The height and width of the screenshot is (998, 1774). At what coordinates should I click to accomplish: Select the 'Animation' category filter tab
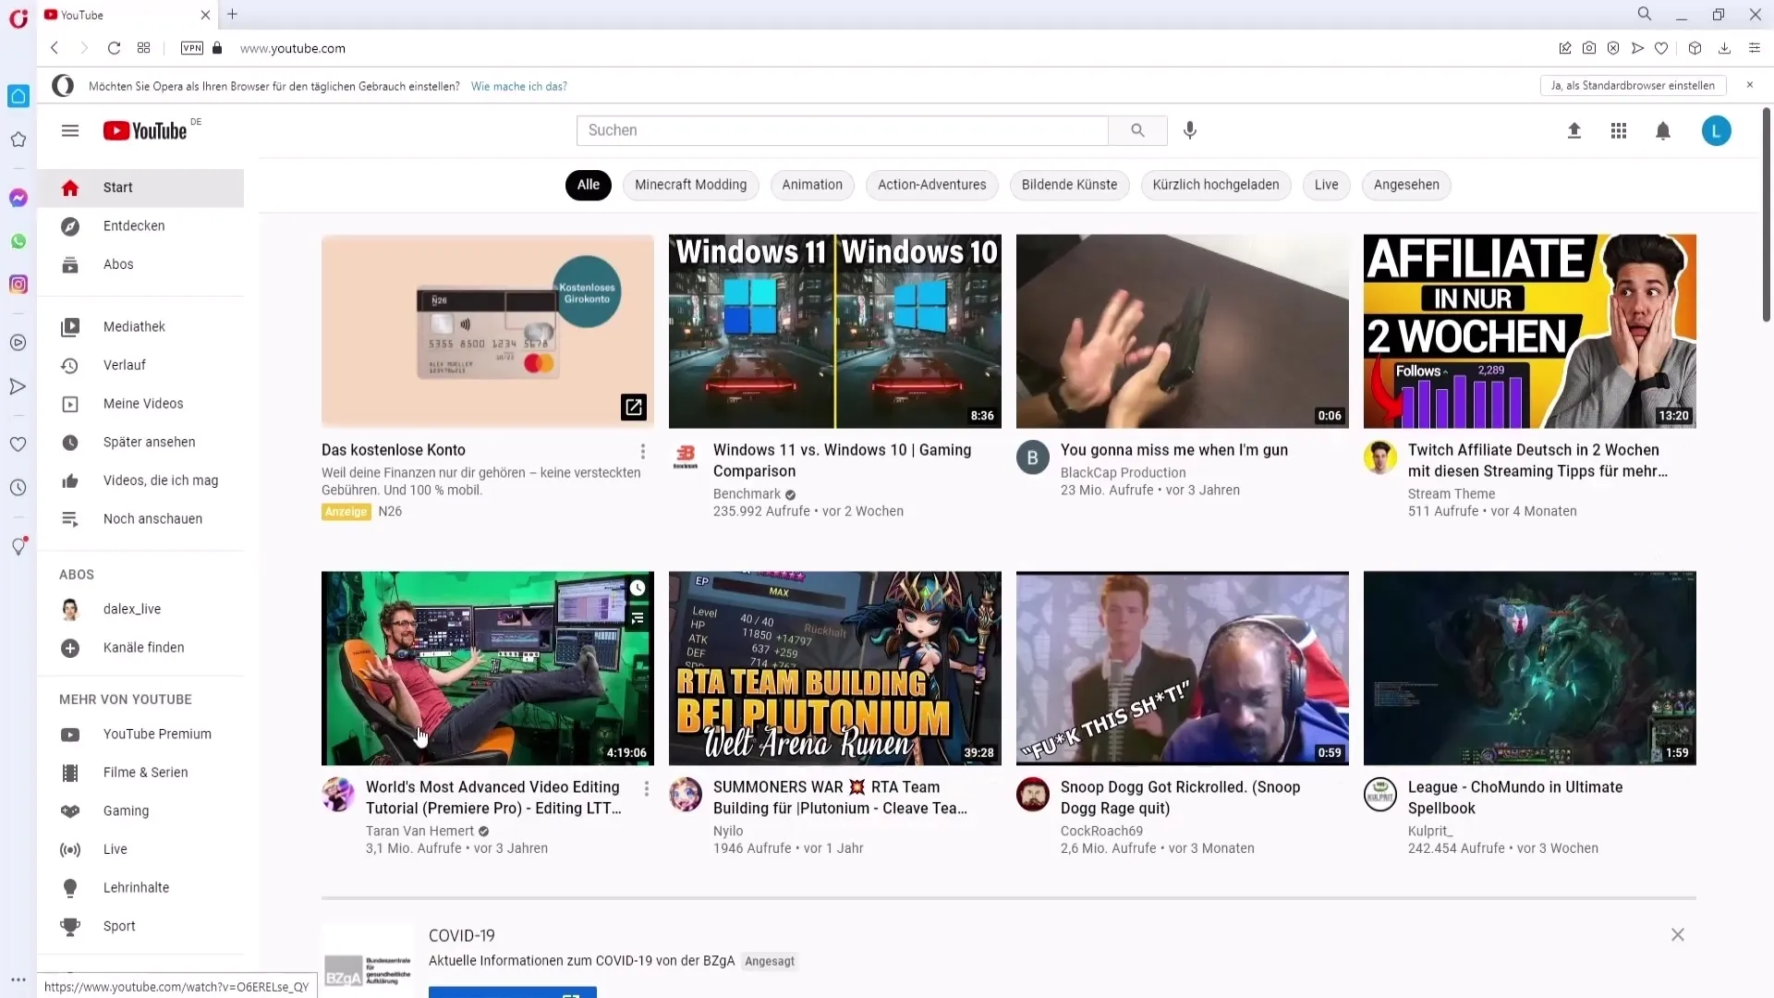811,184
